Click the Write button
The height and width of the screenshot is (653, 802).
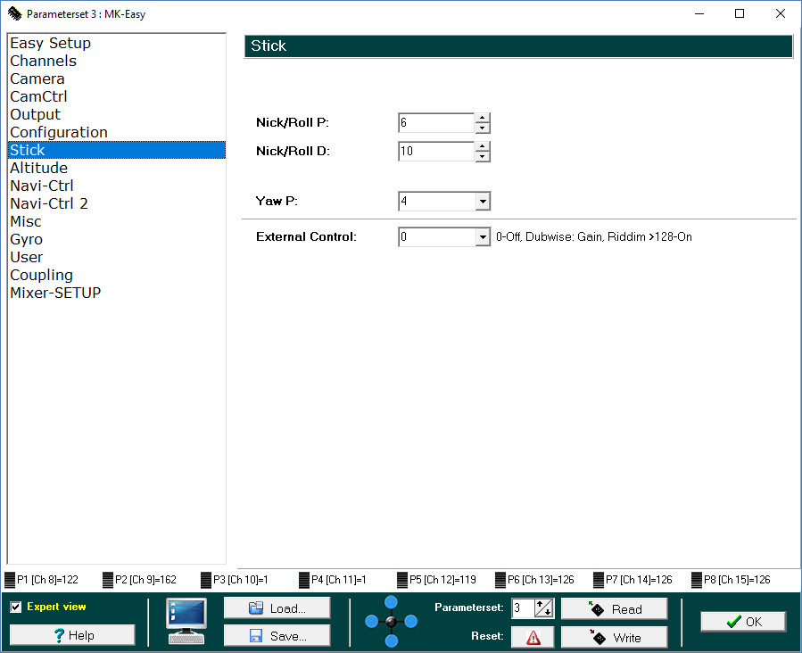click(x=615, y=638)
